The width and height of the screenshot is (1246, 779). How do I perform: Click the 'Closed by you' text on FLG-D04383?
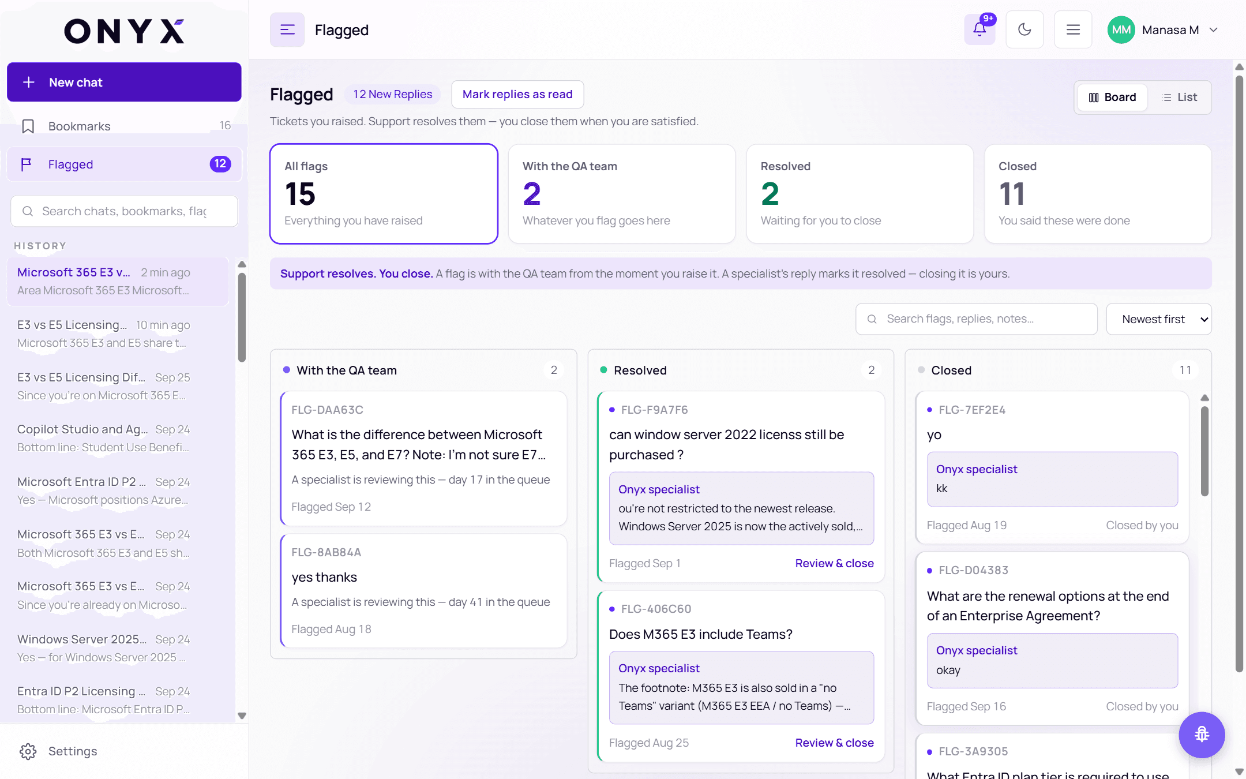[1142, 706]
